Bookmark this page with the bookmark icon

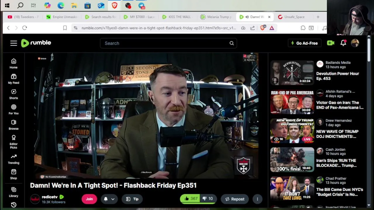65,28
